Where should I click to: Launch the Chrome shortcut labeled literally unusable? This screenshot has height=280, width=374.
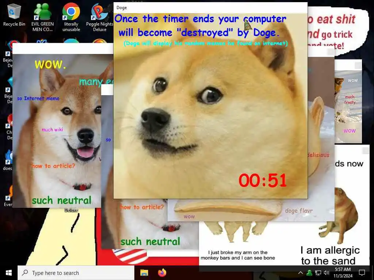point(71,17)
